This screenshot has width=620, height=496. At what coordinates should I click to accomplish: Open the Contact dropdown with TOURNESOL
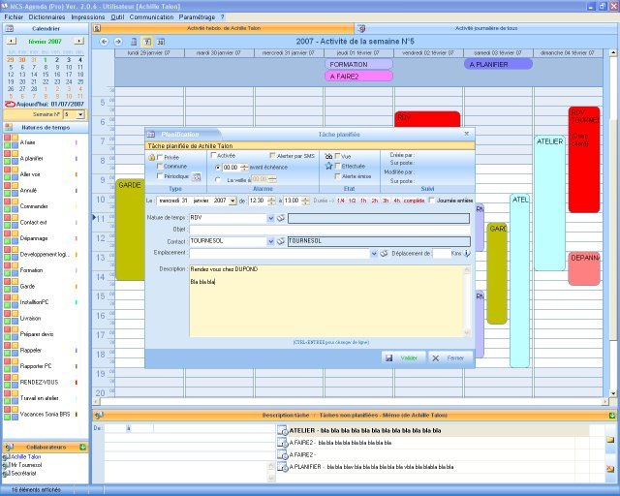(x=271, y=241)
